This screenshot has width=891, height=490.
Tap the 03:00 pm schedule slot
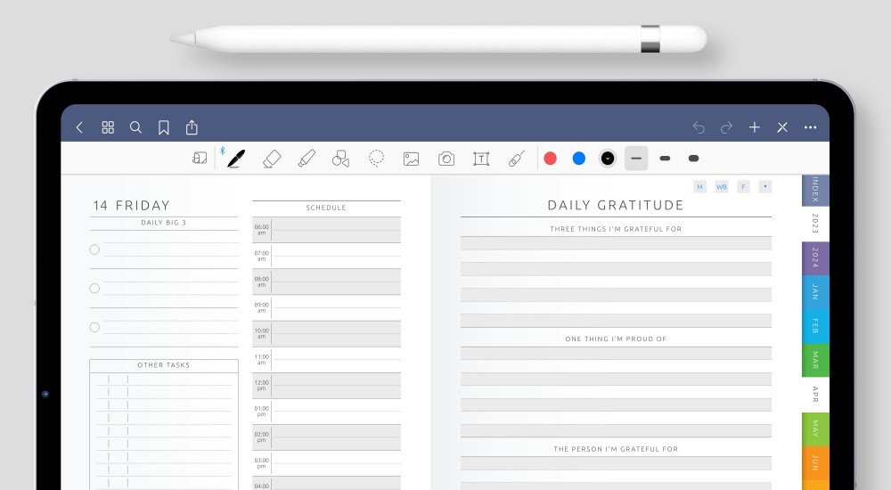(x=327, y=463)
